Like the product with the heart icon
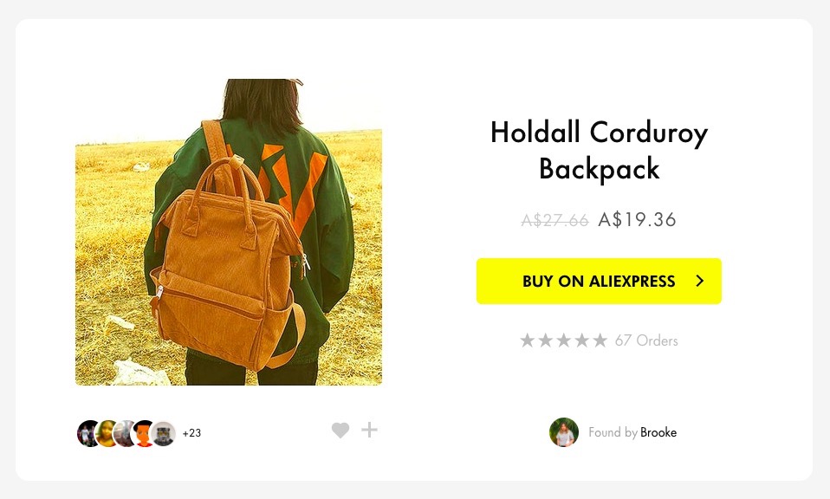 click(x=340, y=431)
